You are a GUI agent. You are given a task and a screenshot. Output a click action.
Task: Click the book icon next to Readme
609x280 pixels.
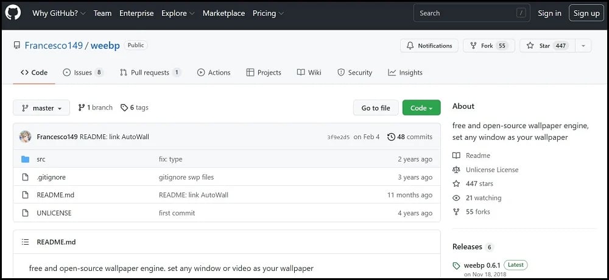(456, 155)
